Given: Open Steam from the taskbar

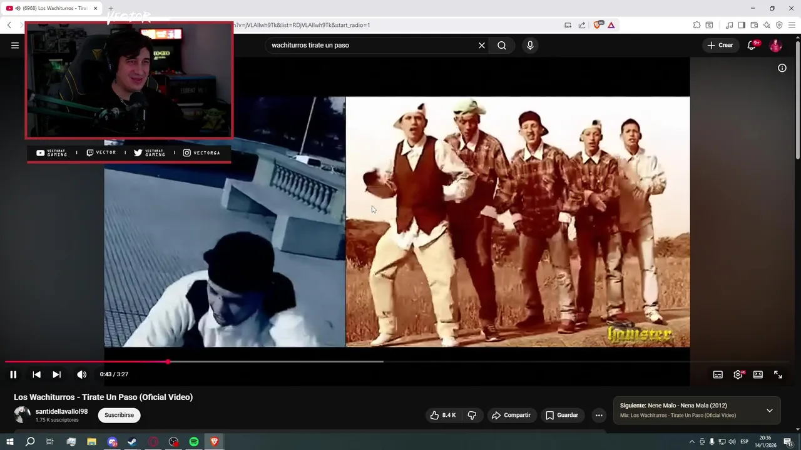Looking at the screenshot, I should [x=132, y=442].
